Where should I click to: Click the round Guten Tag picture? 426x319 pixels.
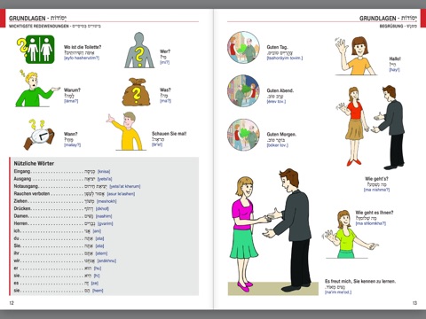click(x=243, y=48)
